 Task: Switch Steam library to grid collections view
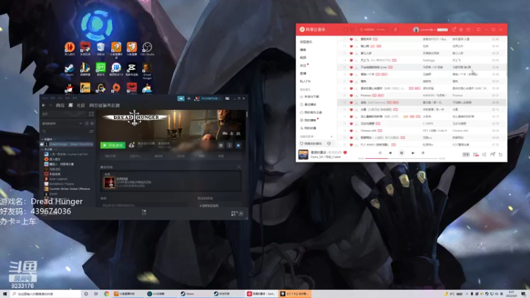[91, 114]
